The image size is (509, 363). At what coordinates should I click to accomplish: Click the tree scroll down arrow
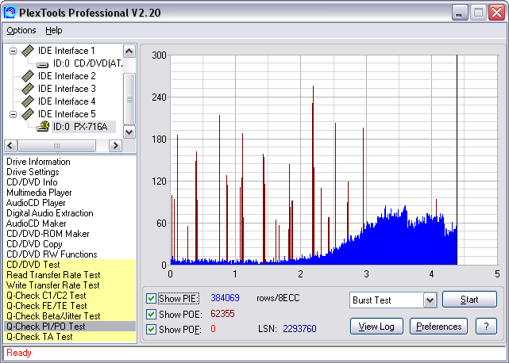pos(129,132)
